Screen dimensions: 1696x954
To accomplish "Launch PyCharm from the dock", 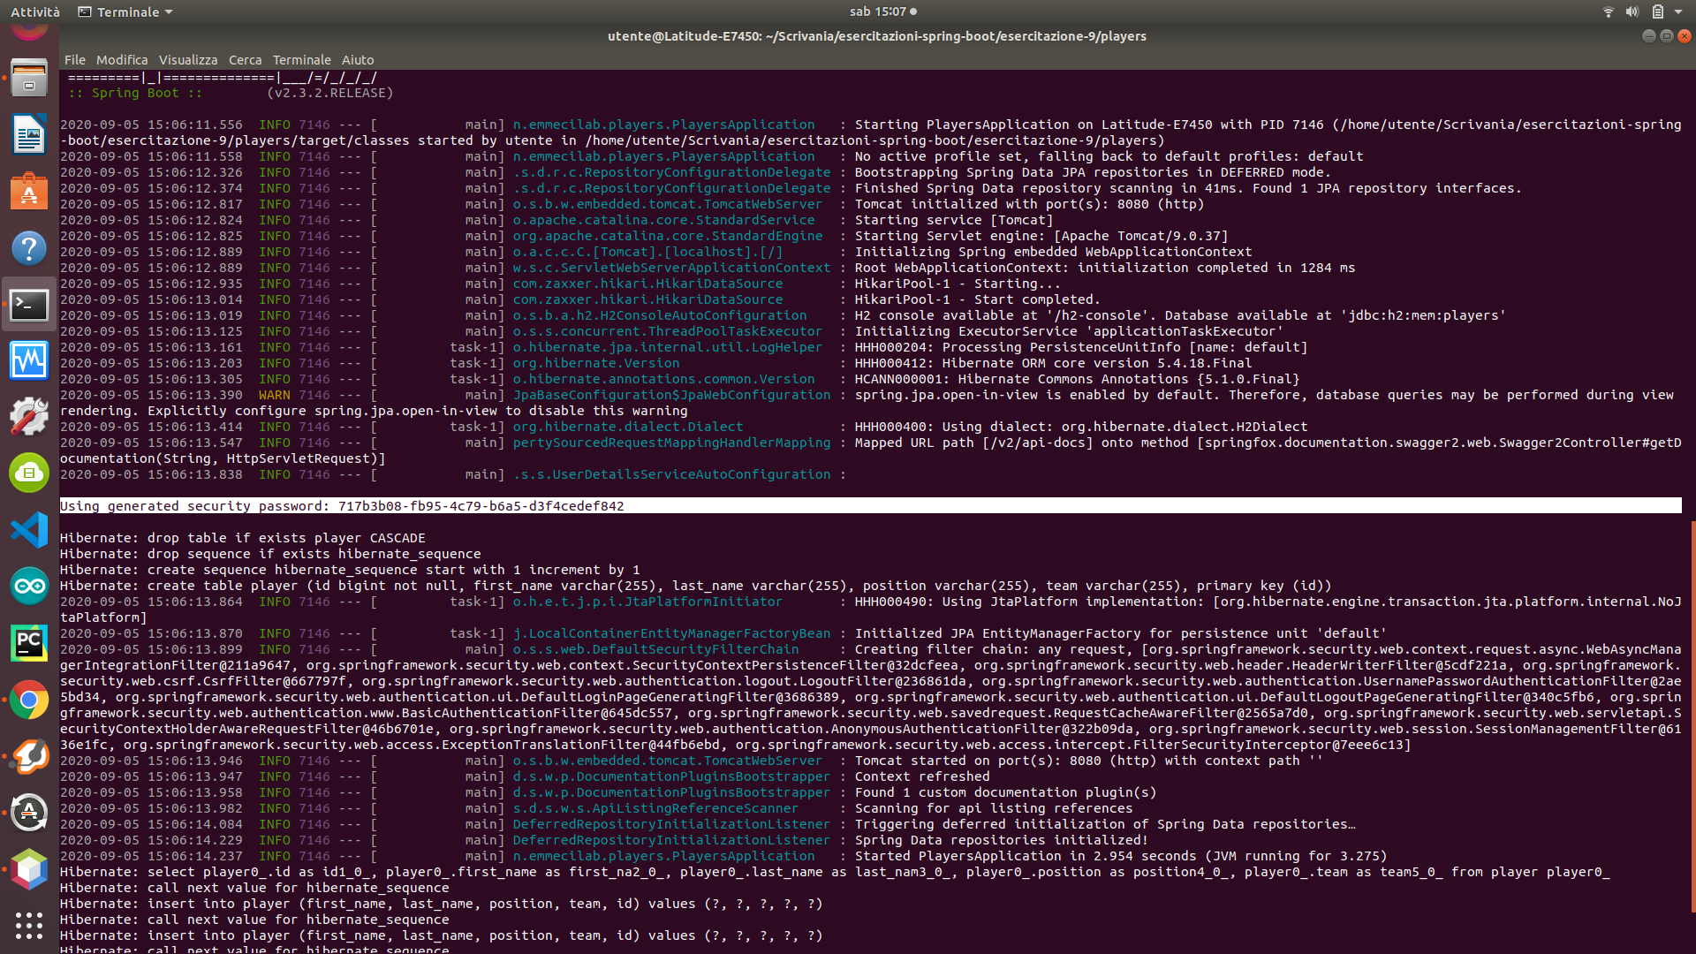I will click(29, 643).
